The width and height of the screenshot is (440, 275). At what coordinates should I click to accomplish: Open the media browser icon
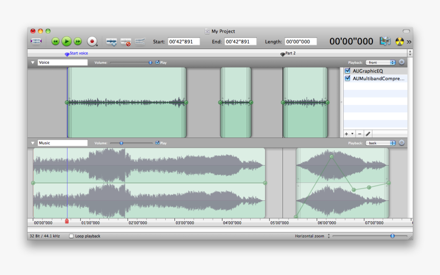(385, 41)
